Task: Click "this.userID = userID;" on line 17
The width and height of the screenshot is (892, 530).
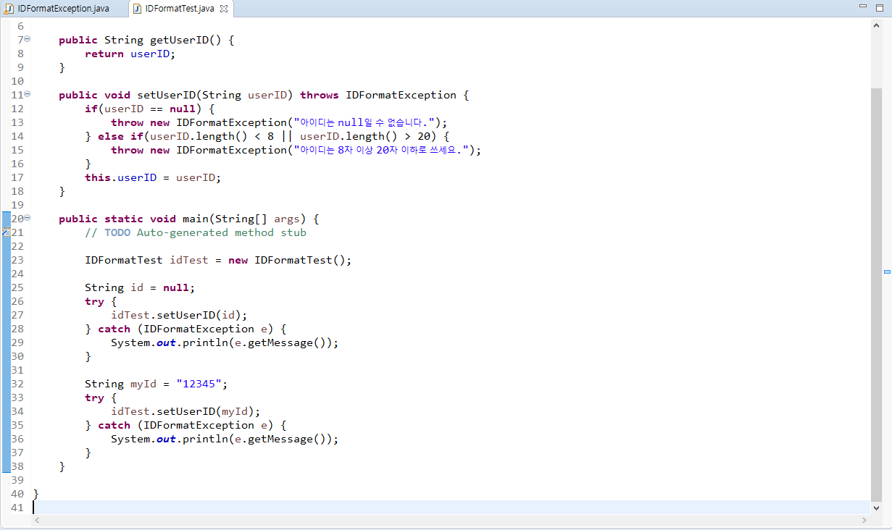Action: pos(153,177)
